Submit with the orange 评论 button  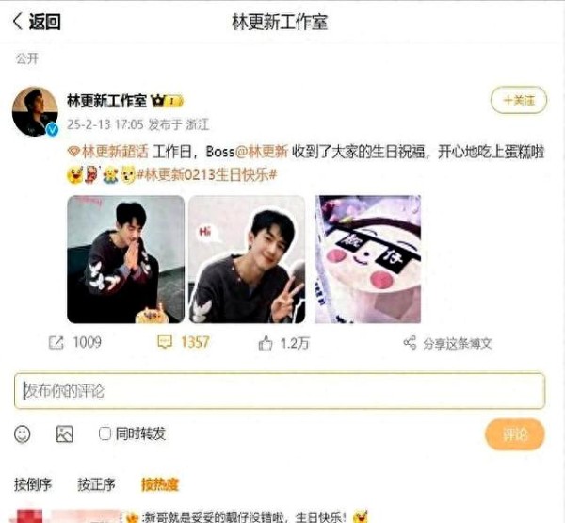click(515, 434)
